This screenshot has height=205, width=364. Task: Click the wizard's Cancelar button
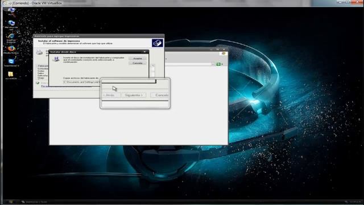coord(160,95)
